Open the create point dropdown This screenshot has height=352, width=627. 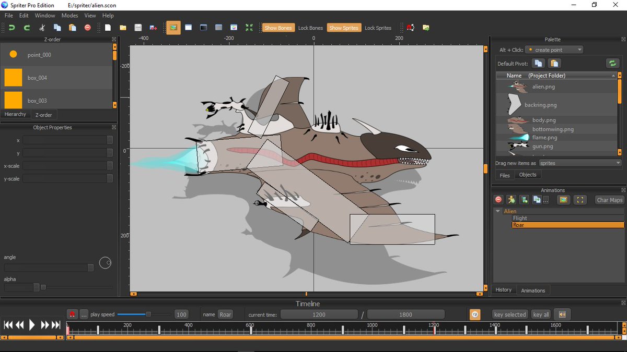tap(554, 49)
